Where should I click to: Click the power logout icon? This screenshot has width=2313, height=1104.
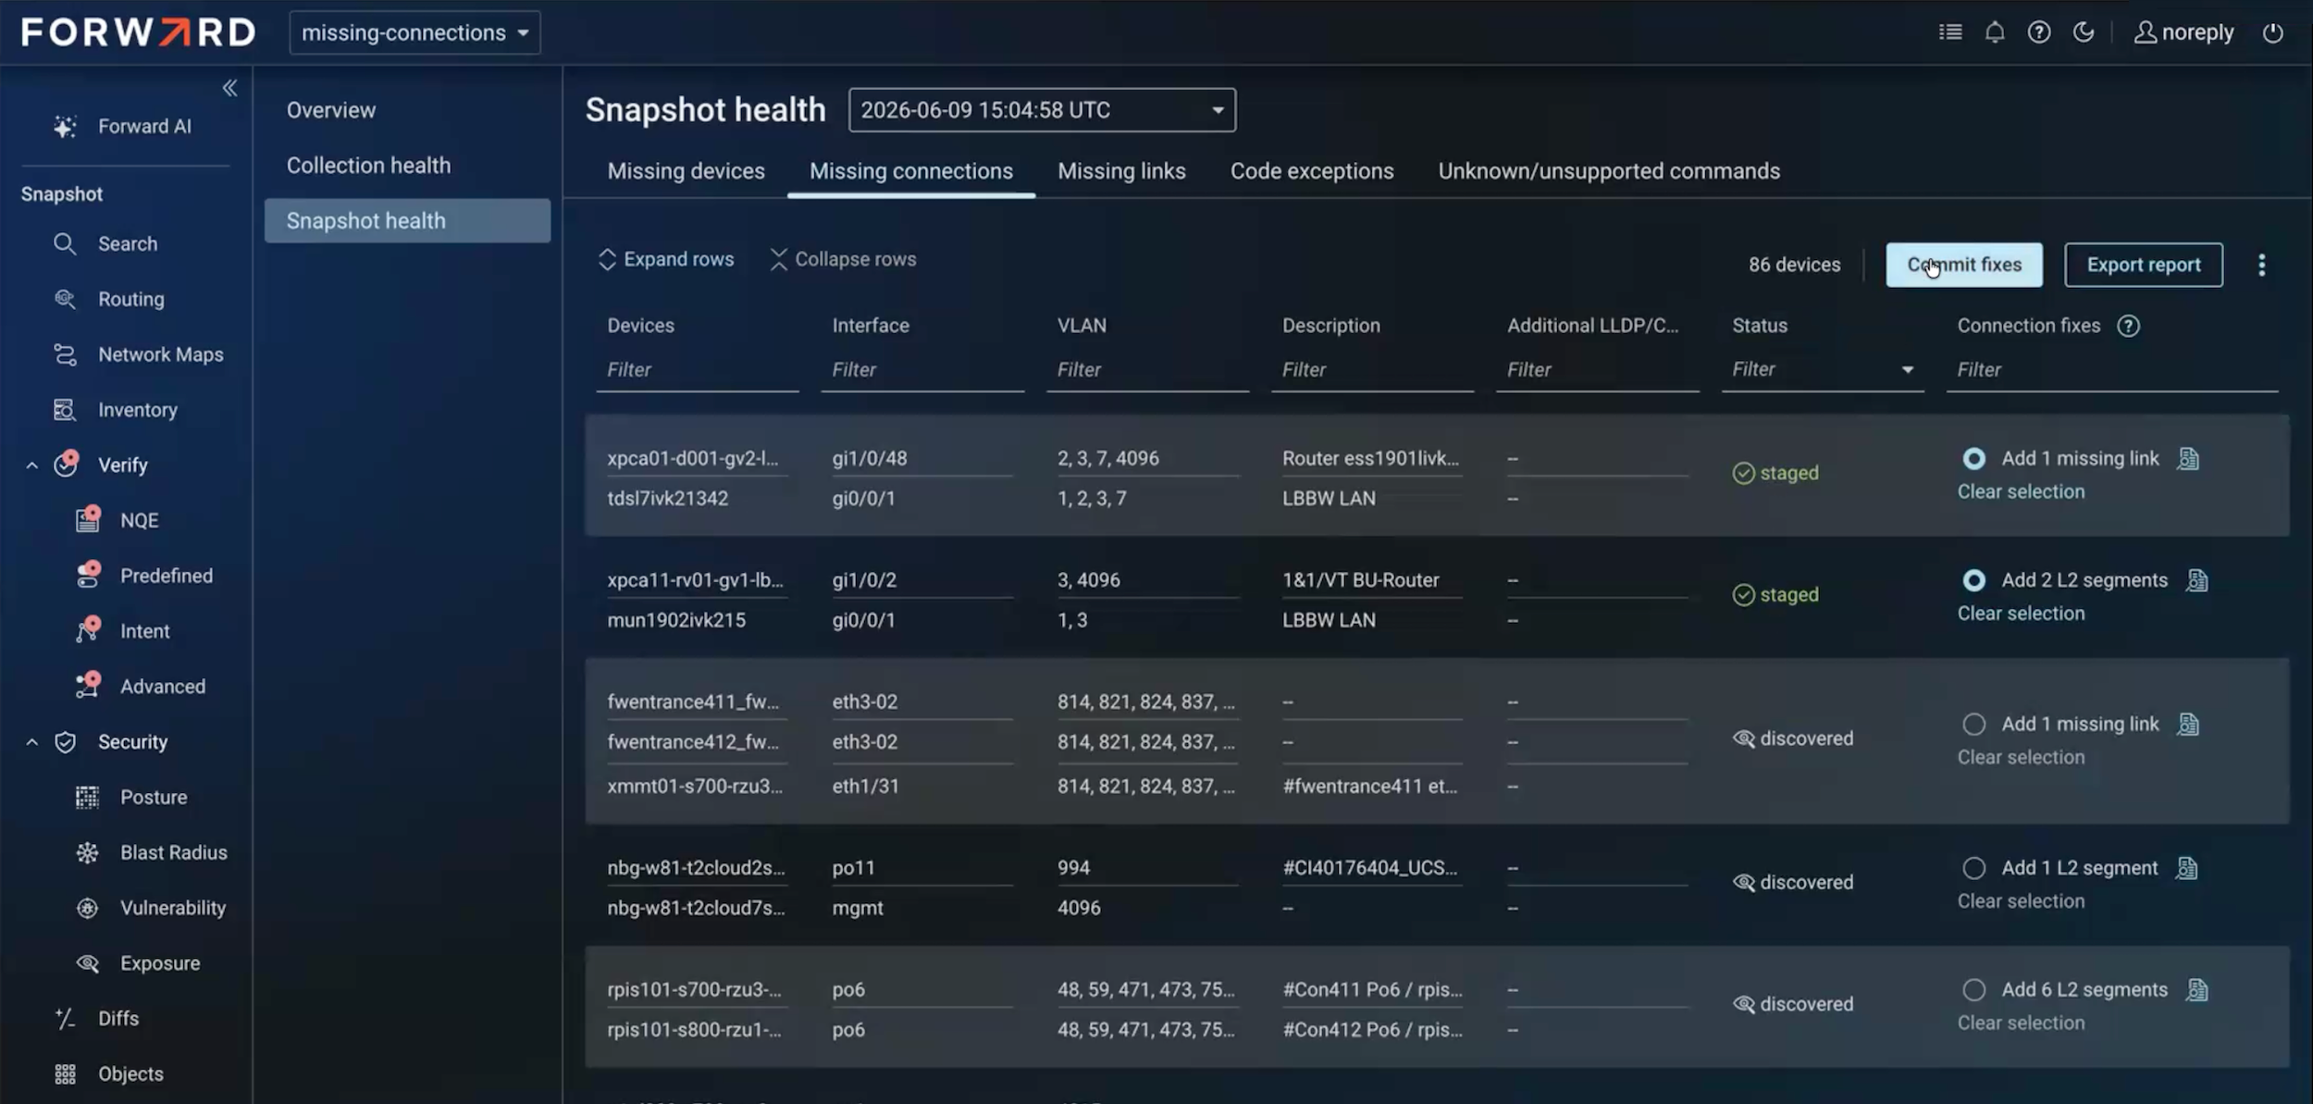tap(2272, 32)
